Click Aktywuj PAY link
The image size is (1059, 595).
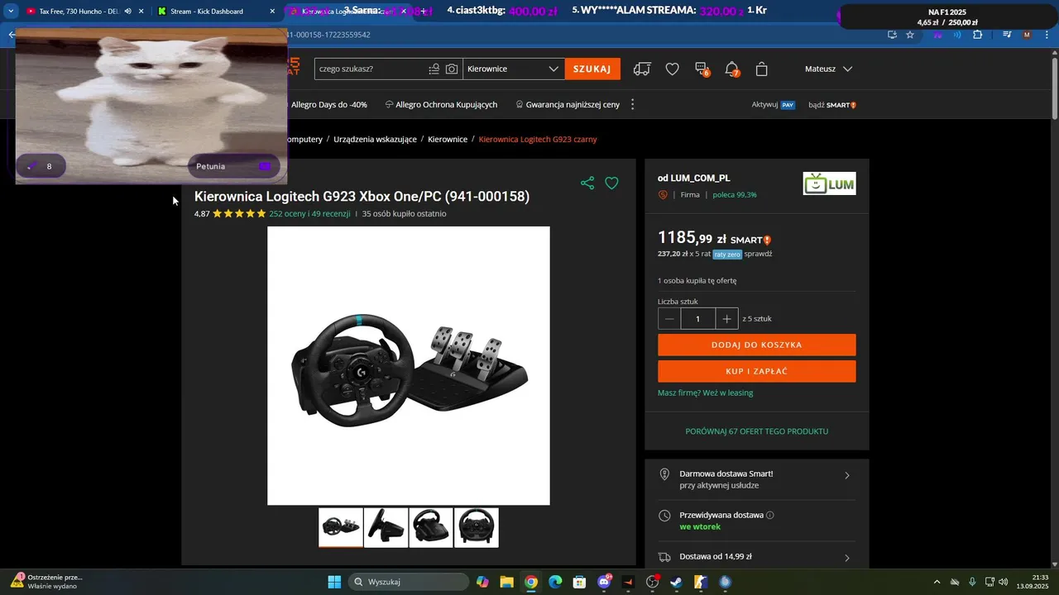pos(773,105)
